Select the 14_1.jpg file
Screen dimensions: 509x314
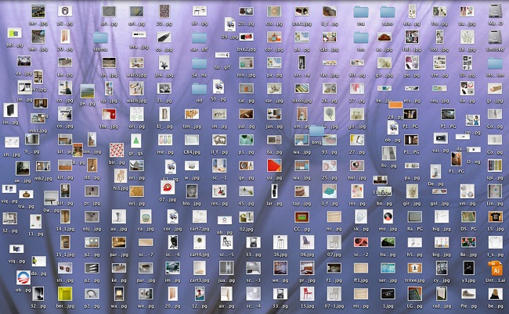(65, 216)
